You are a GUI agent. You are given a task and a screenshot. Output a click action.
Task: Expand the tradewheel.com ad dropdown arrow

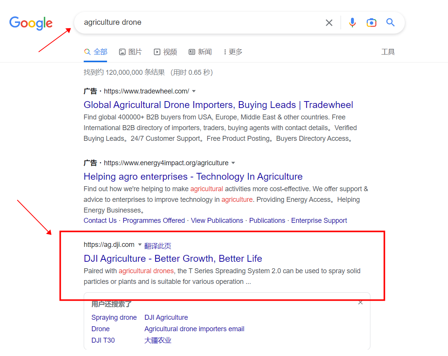point(194,91)
